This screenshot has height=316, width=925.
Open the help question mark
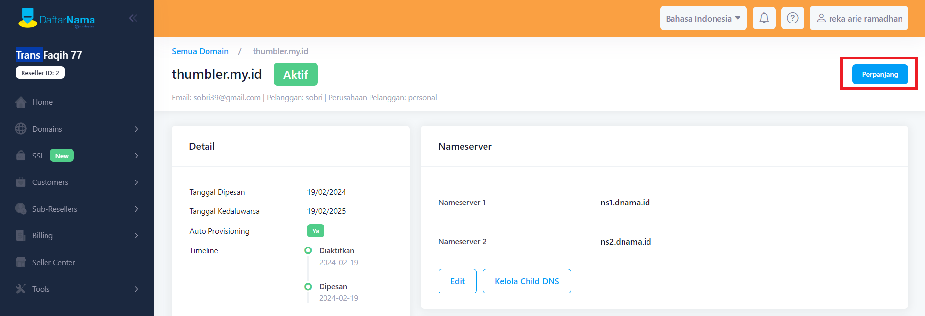(x=792, y=18)
